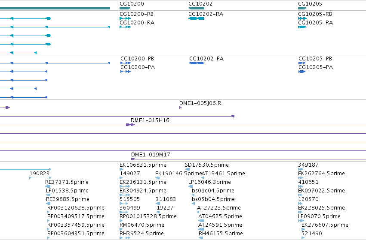Select the CG10202 gene arrow
This screenshot has height=240, width=366.
(x=196, y=8)
